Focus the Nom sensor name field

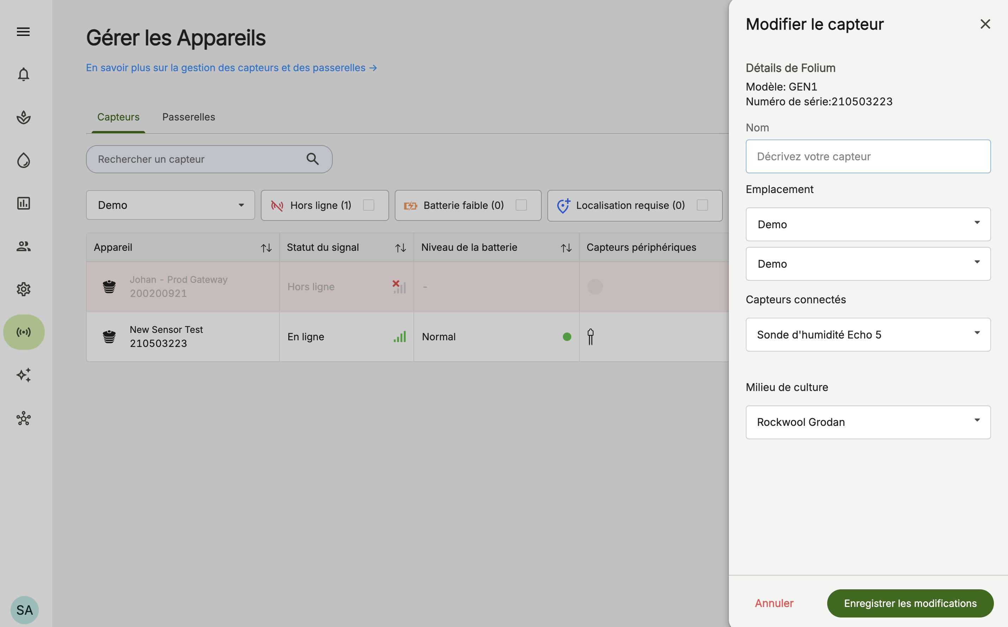[x=868, y=156]
